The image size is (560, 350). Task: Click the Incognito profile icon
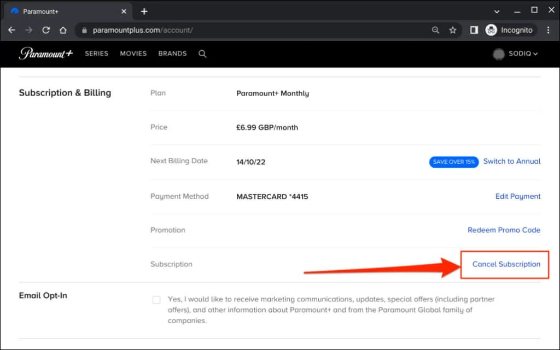[x=491, y=30]
